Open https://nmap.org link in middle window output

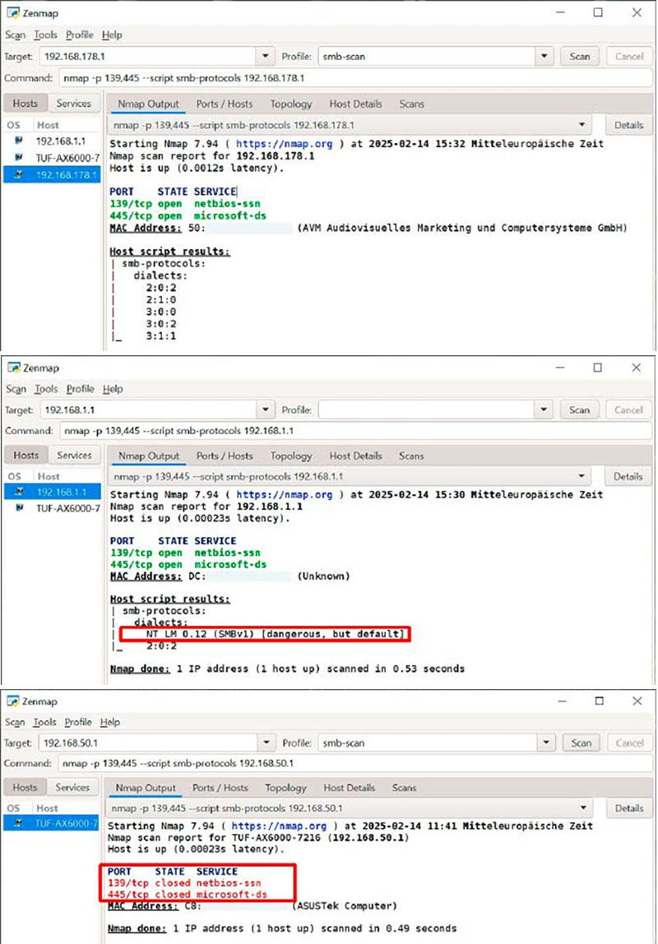pyautogui.click(x=284, y=495)
